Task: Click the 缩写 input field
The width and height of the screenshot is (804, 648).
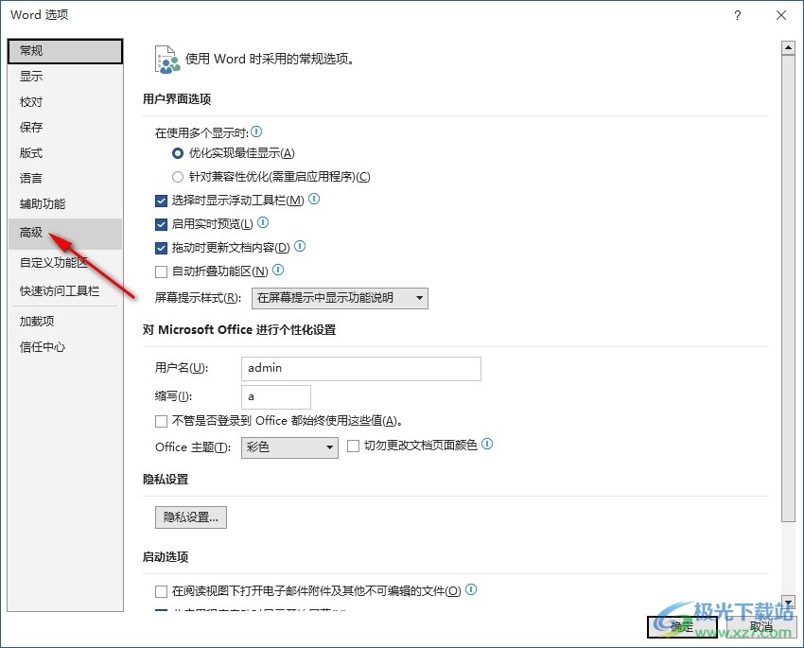Action: 276,396
